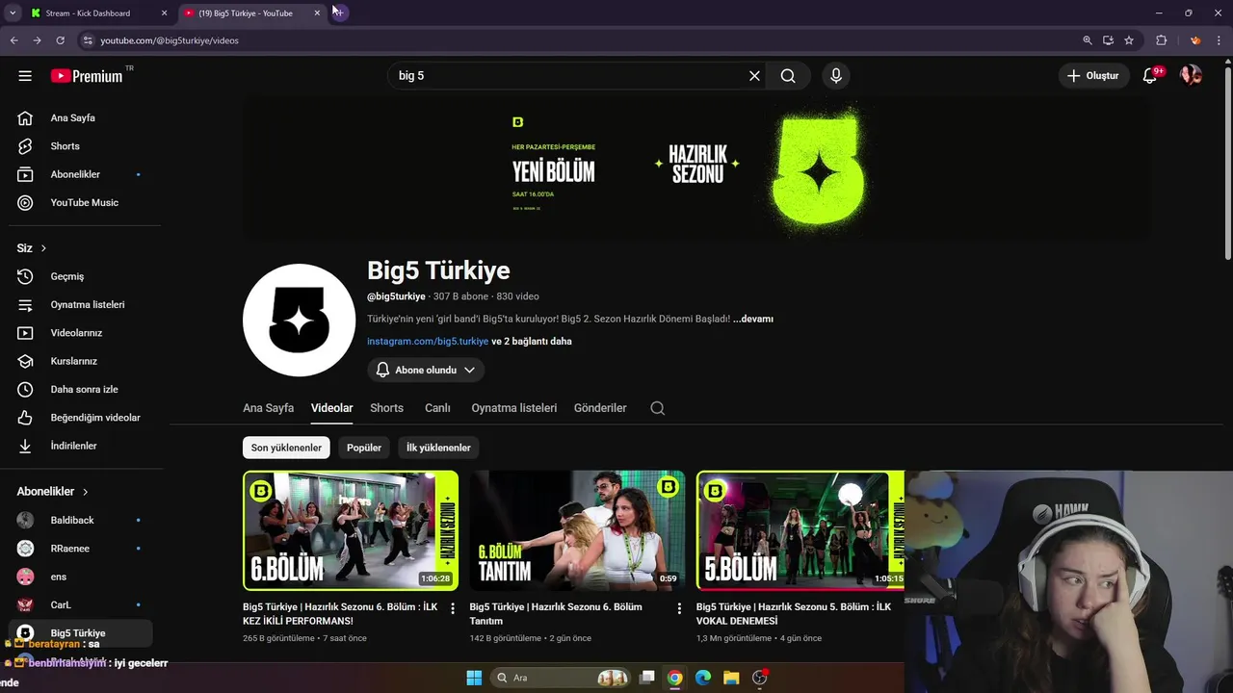This screenshot has height=693, width=1233.
Task: Switch to the channel Oynatma listeleri tab
Action: [513, 408]
